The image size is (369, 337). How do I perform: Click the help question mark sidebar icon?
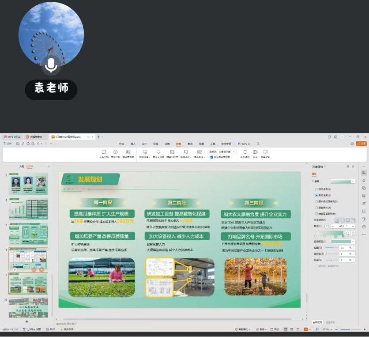pyautogui.click(x=364, y=226)
